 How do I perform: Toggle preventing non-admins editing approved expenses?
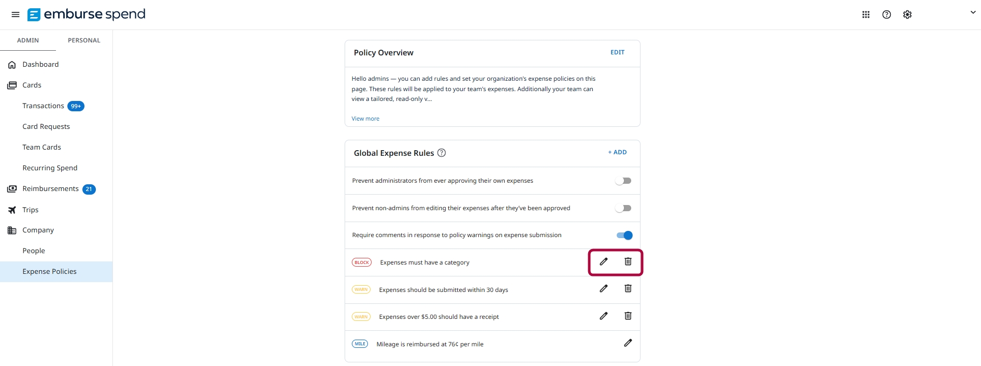623,208
